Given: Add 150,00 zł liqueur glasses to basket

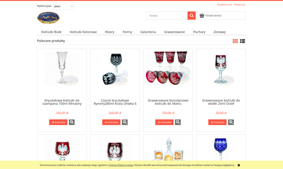Looking at the screenshot, I should [164, 122].
